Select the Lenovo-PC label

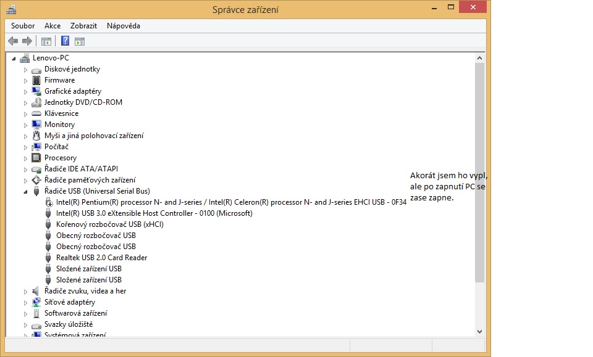coord(51,58)
